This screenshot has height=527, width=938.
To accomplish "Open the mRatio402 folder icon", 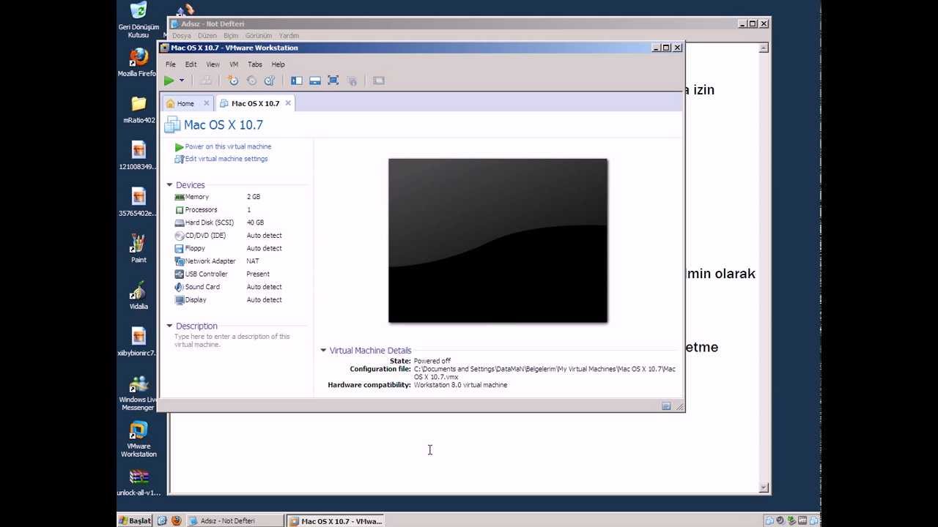I will tap(139, 110).
